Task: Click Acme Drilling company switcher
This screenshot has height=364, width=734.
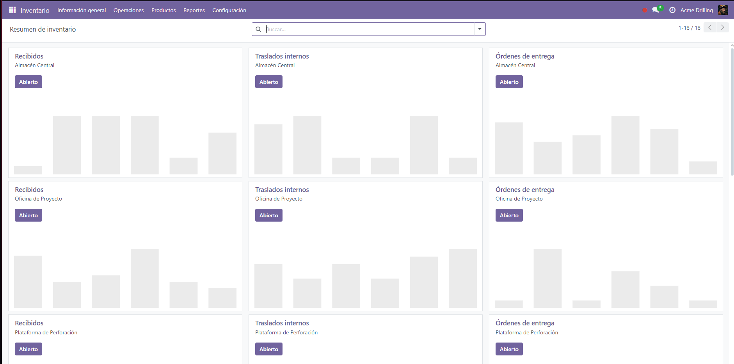Action: (x=697, y=10)
